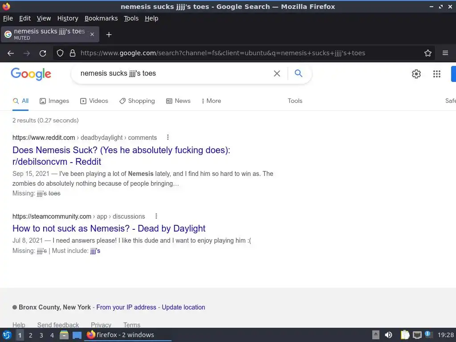Click the '2 results (0.27 seconds)' text
Image resolution: width=456 pixels, height=342 pixels.
pyautogui.click(x=45, y=120)
